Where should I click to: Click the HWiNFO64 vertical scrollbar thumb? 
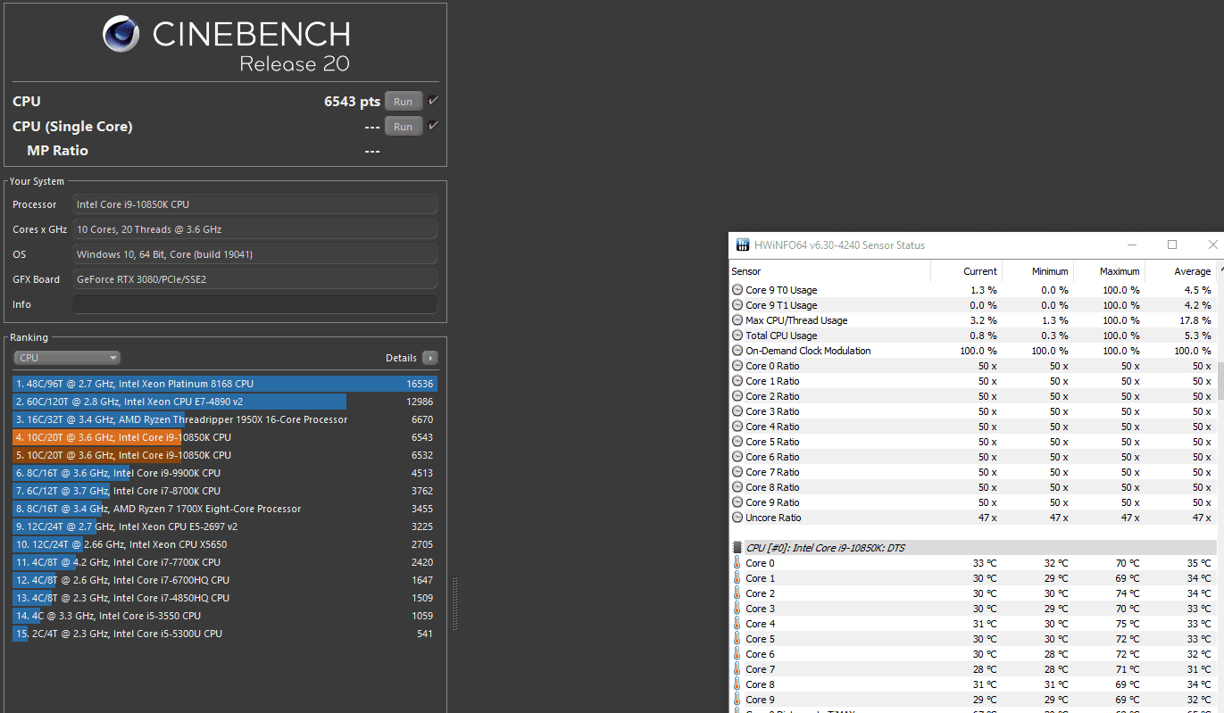click(1220, 379)
